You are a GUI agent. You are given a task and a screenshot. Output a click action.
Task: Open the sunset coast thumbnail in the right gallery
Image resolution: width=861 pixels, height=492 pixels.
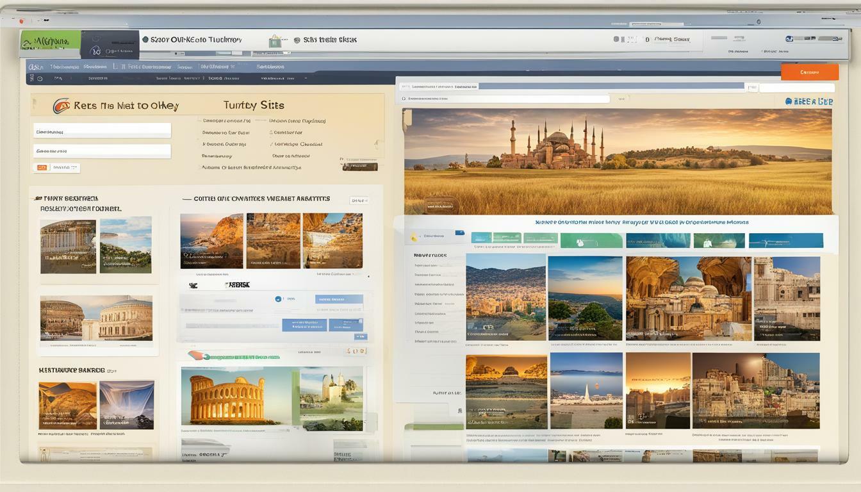coord(585,298)
